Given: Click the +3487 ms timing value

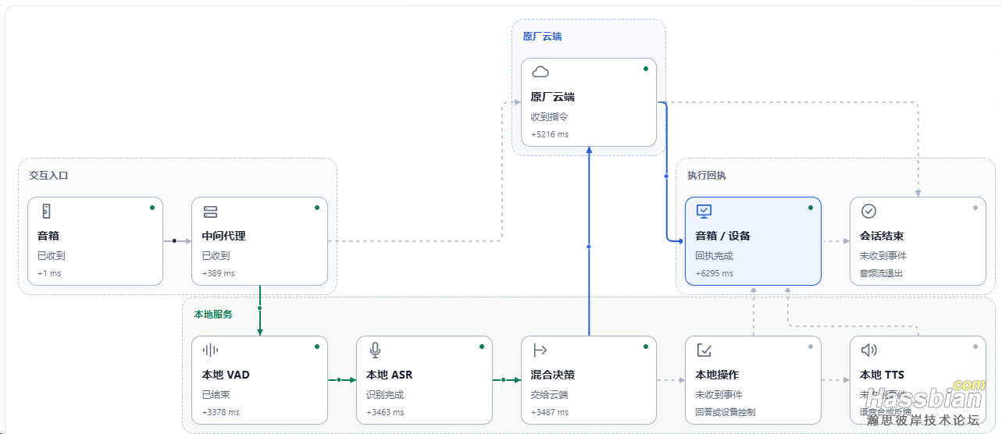Looking at the screenshot, I should (x=550, y=412).
